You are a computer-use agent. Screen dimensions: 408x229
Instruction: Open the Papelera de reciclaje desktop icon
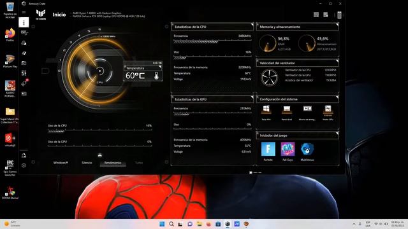tap(10, 10)
